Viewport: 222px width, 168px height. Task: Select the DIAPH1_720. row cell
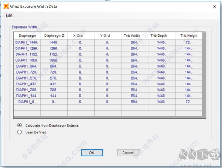[x=27, y=72]
